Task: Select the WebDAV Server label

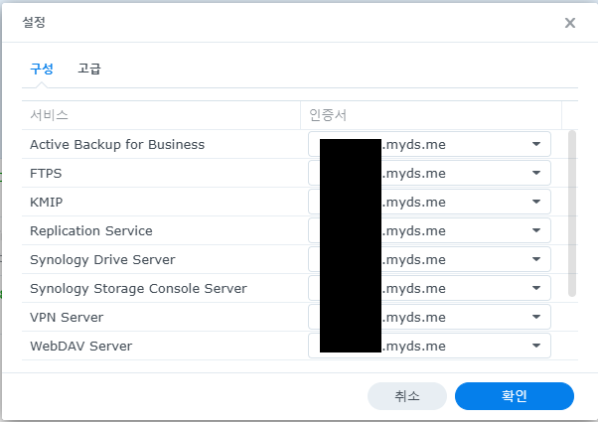Action: [x=81, y=347]
